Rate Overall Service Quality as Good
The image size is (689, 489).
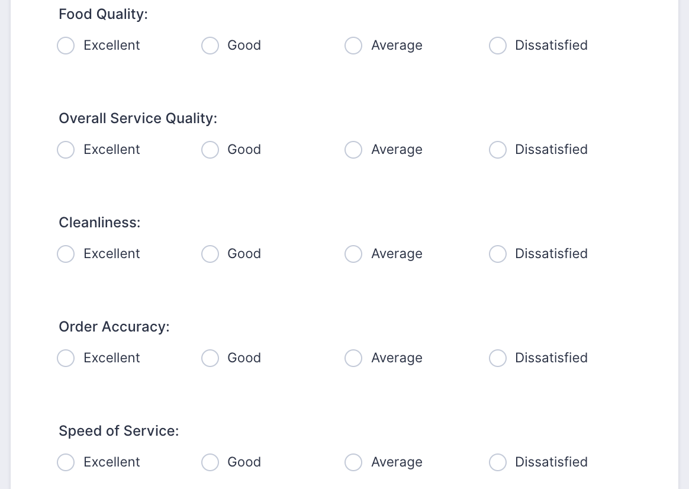coord(210,150)
